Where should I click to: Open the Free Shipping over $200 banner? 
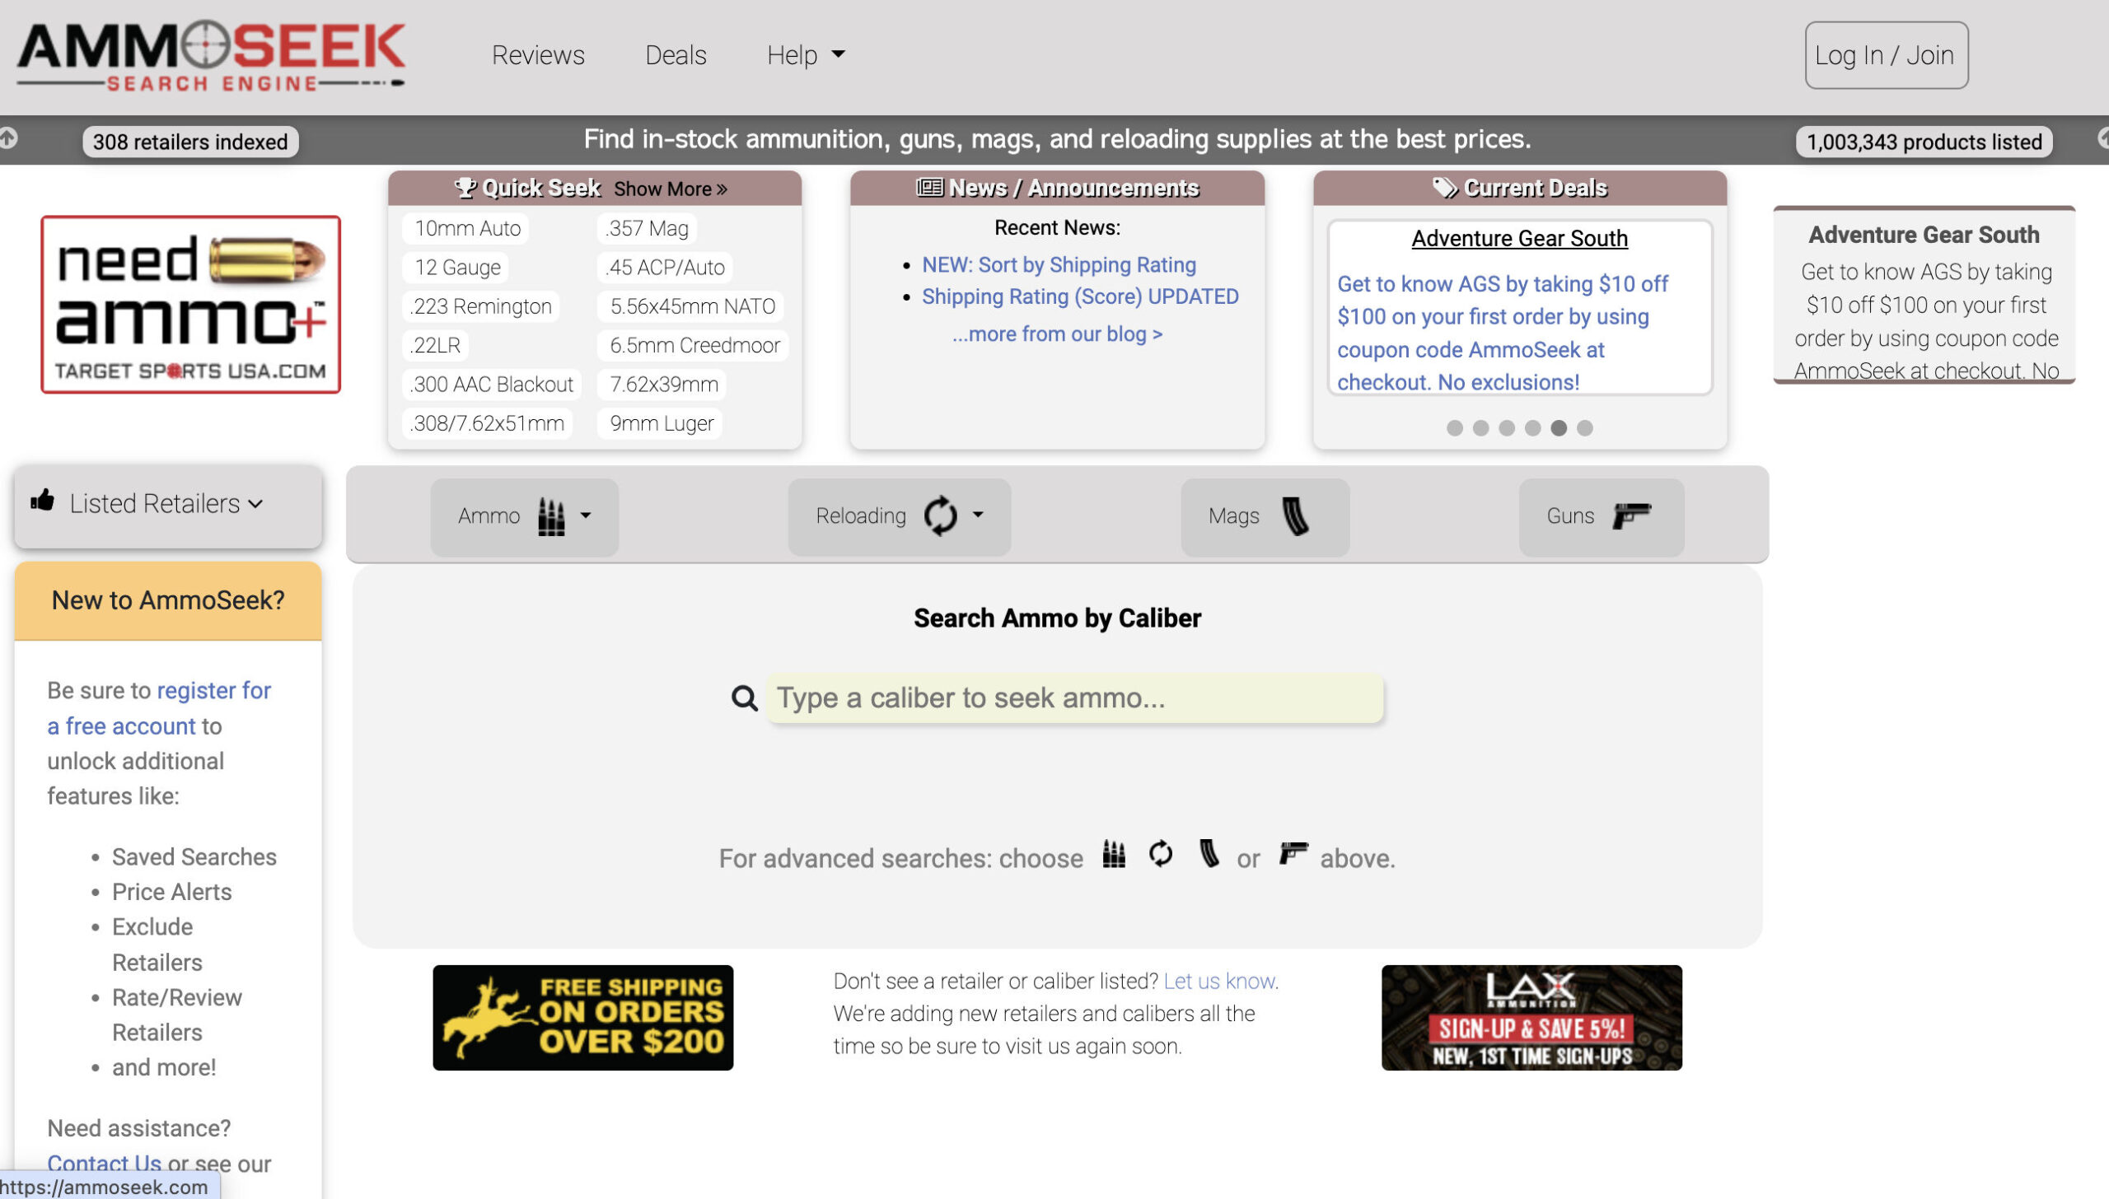pyautogui.click(x=583, y=1018)
